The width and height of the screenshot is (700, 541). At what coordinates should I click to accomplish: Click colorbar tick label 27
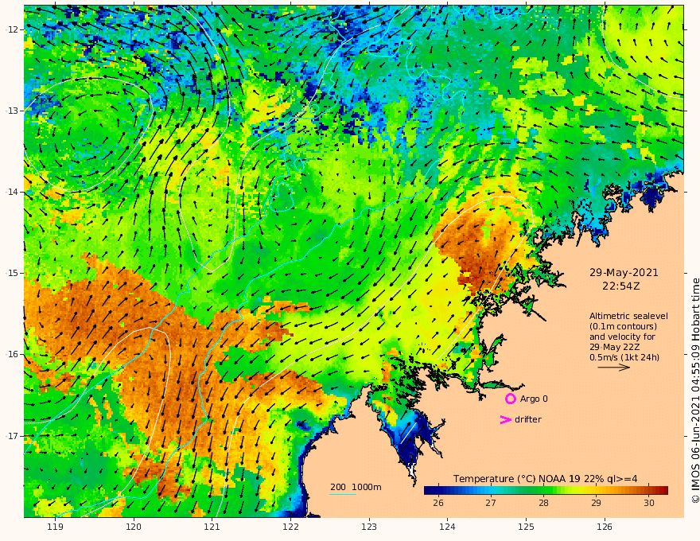point(491,503)
